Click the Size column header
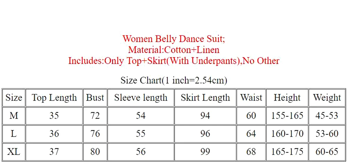The height and width of the screenshot is (165, 348). 14,98
